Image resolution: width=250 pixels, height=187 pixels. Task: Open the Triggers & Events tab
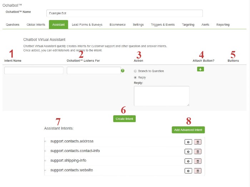point(163,25)
